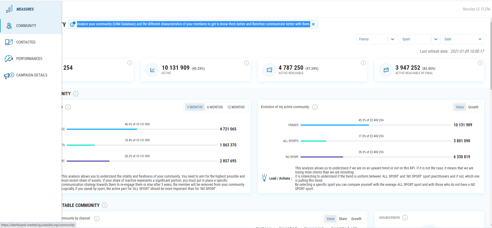The width and height of the screenshot is (492, 228).
Task: Click the FRANCE 45.2% evolution progress bar
Action: [376, 125]
